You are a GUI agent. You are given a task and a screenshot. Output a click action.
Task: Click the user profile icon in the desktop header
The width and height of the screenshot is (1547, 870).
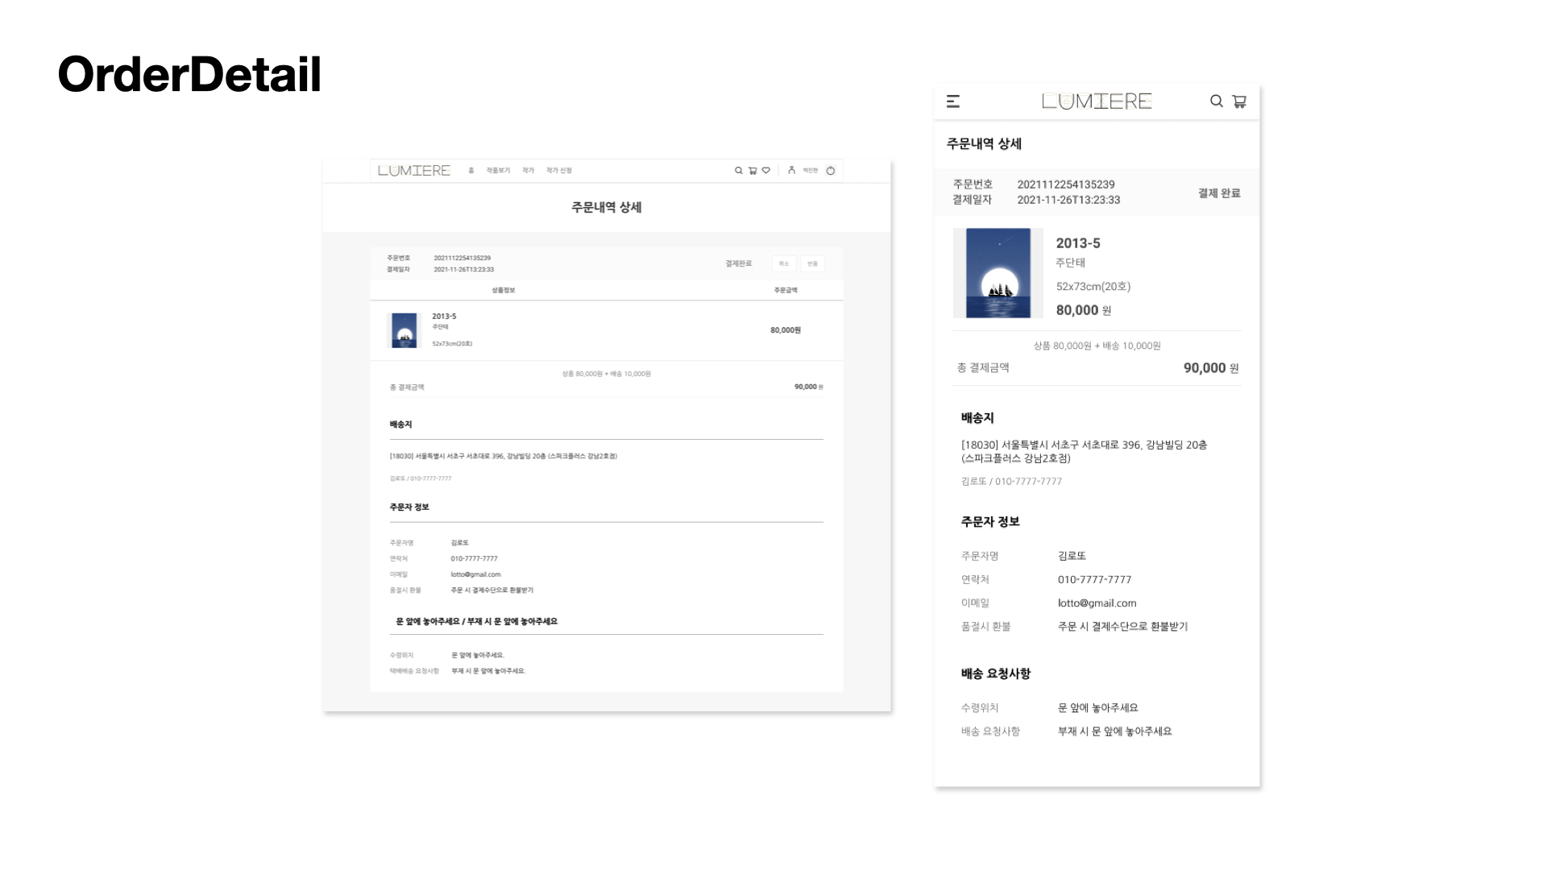coord(791,170)
